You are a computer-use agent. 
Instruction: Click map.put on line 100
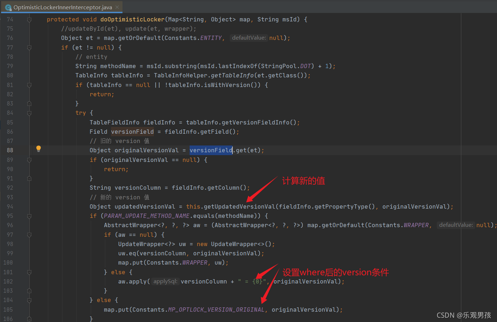click(131, 262)
